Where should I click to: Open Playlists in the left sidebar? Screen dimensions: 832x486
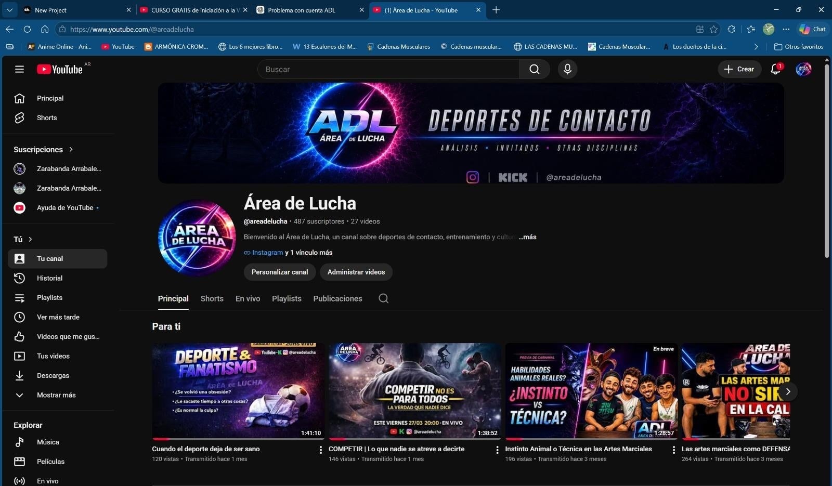coord(57,297)
